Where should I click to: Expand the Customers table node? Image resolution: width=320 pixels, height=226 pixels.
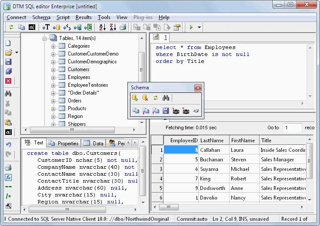(53, 70)
